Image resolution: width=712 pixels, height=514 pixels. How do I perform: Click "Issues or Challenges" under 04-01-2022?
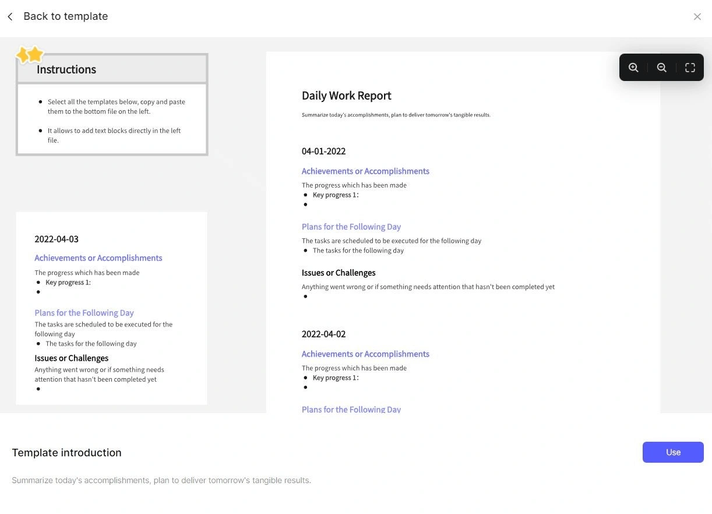click(339, 273)
